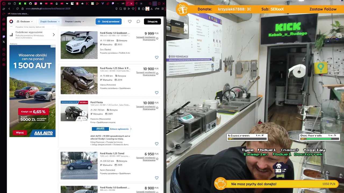Reload the page with refresh icon

pos(17,9)
